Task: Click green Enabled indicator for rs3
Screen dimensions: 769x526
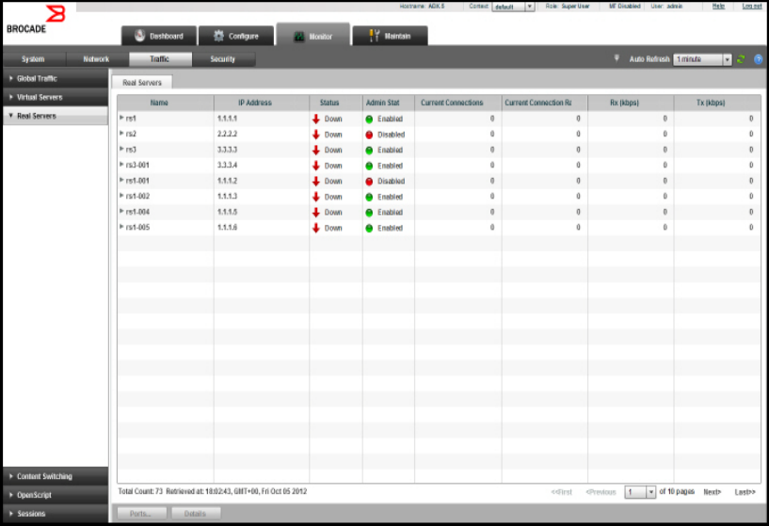Action: [370, 151]
